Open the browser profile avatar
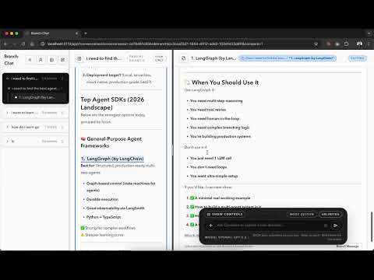Image resolution: width=374 pixels, height=280 pixels. pos(359,44)
